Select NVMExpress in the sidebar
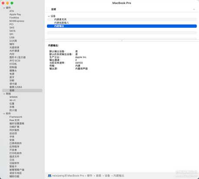 tap(17, 21)
